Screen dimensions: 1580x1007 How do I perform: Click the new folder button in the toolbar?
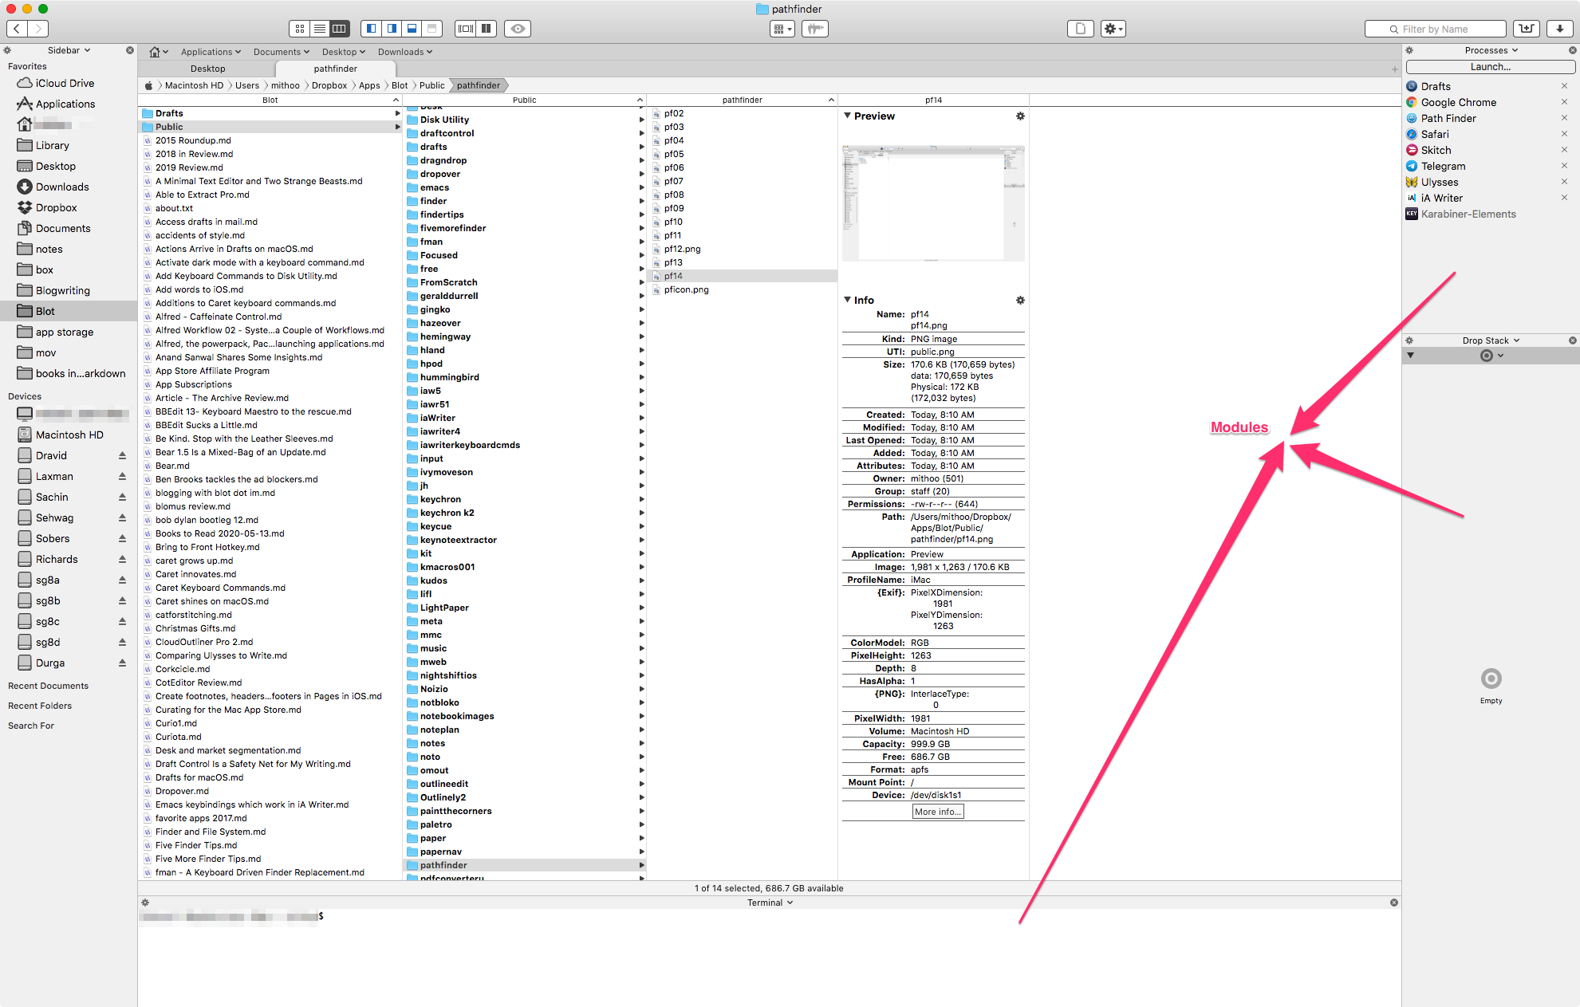1526,29
